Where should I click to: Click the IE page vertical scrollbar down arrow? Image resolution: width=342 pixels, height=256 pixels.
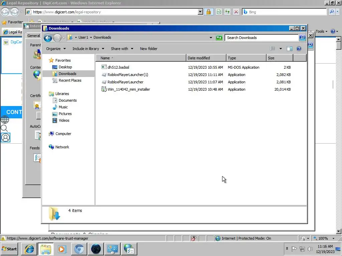(339, 231)
